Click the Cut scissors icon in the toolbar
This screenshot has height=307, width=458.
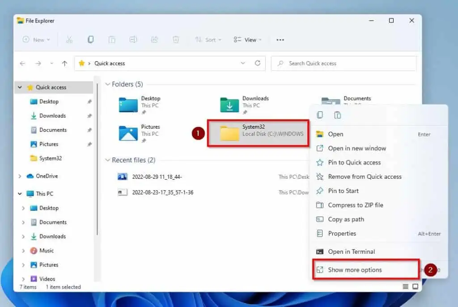point(69,40)
